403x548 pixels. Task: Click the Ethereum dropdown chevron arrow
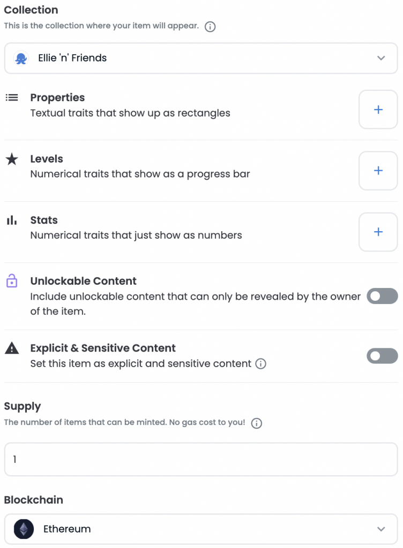[x=381, y=529]
